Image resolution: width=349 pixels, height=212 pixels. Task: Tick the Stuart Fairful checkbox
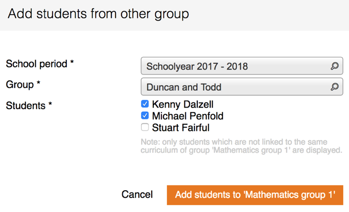click(145, 128)
